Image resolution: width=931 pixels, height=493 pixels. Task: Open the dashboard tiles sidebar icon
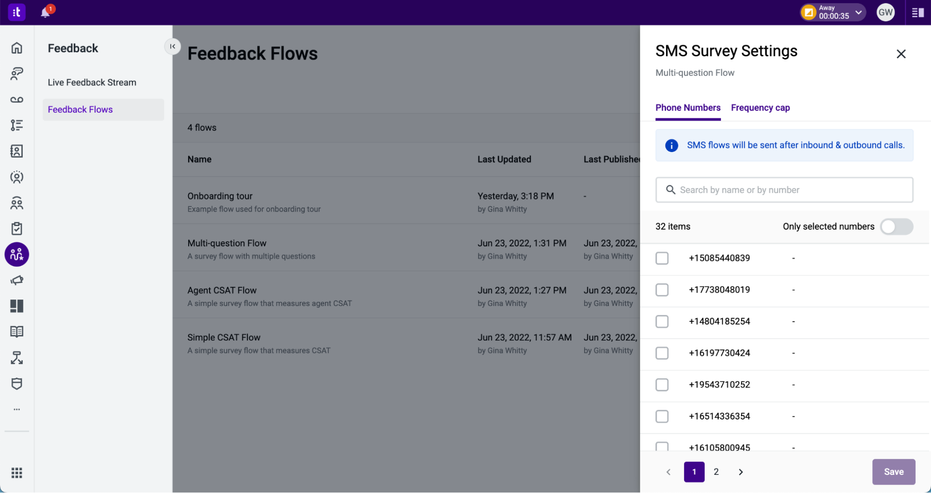coord(17,306)
